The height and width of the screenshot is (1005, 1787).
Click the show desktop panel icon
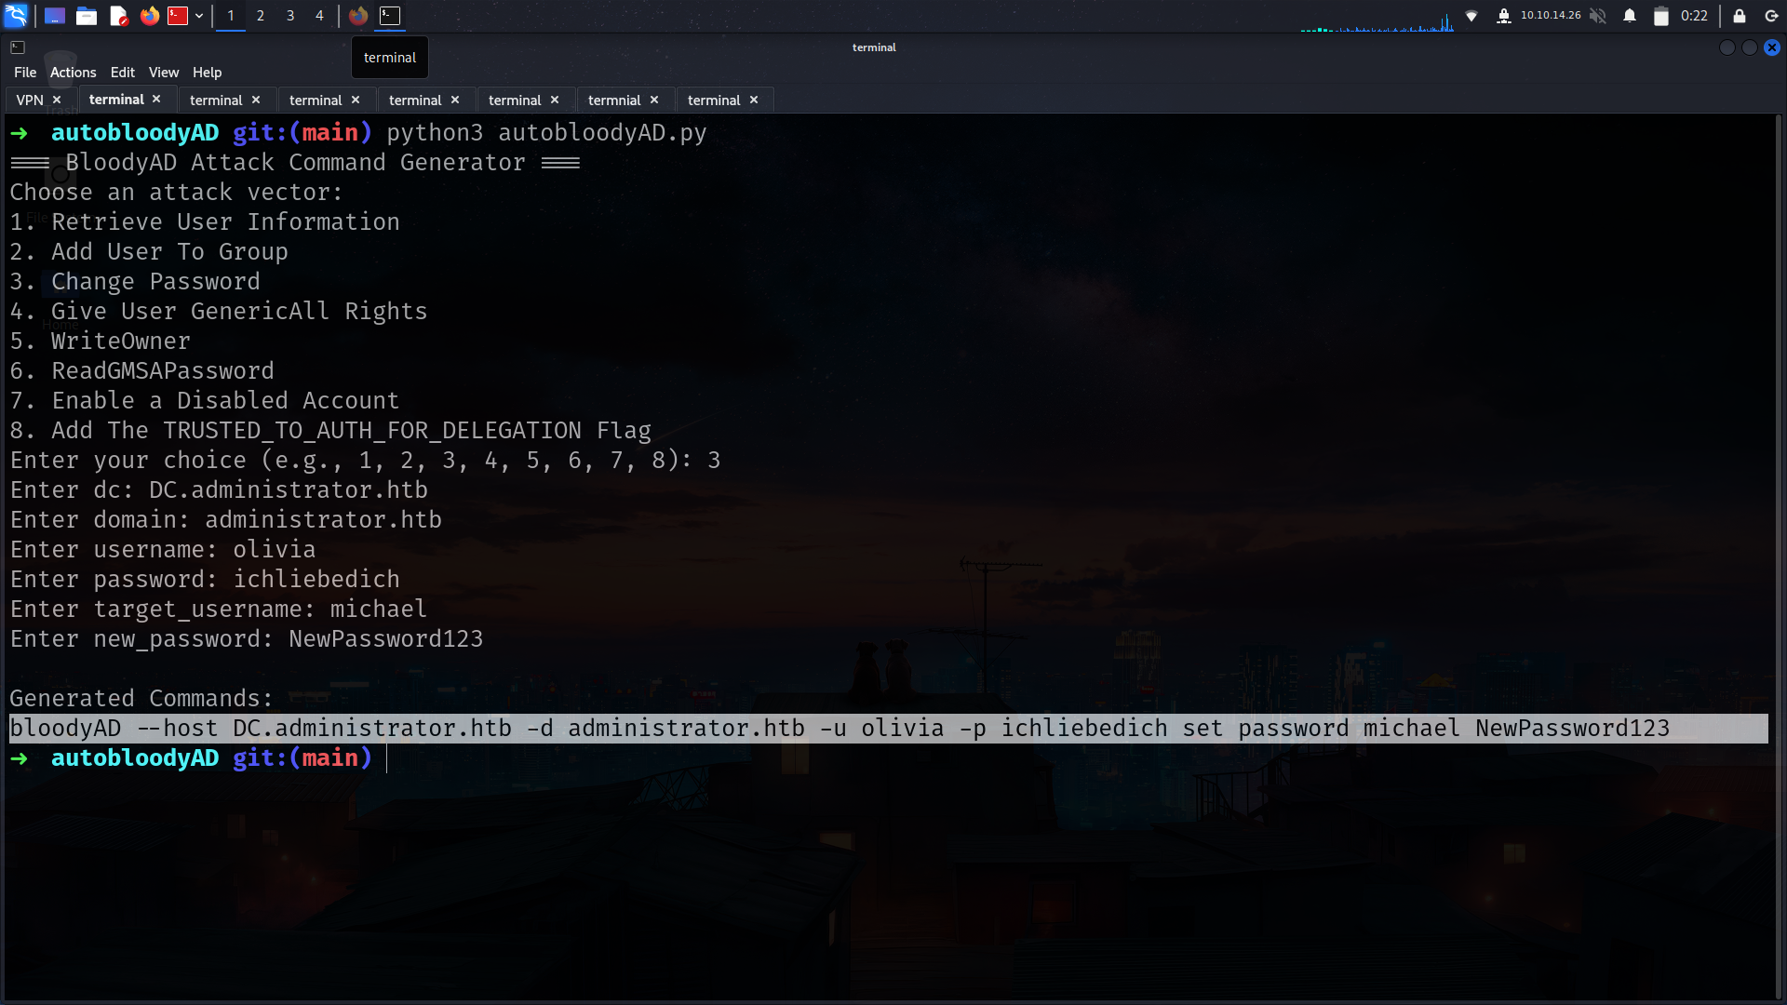pos(55,16)
